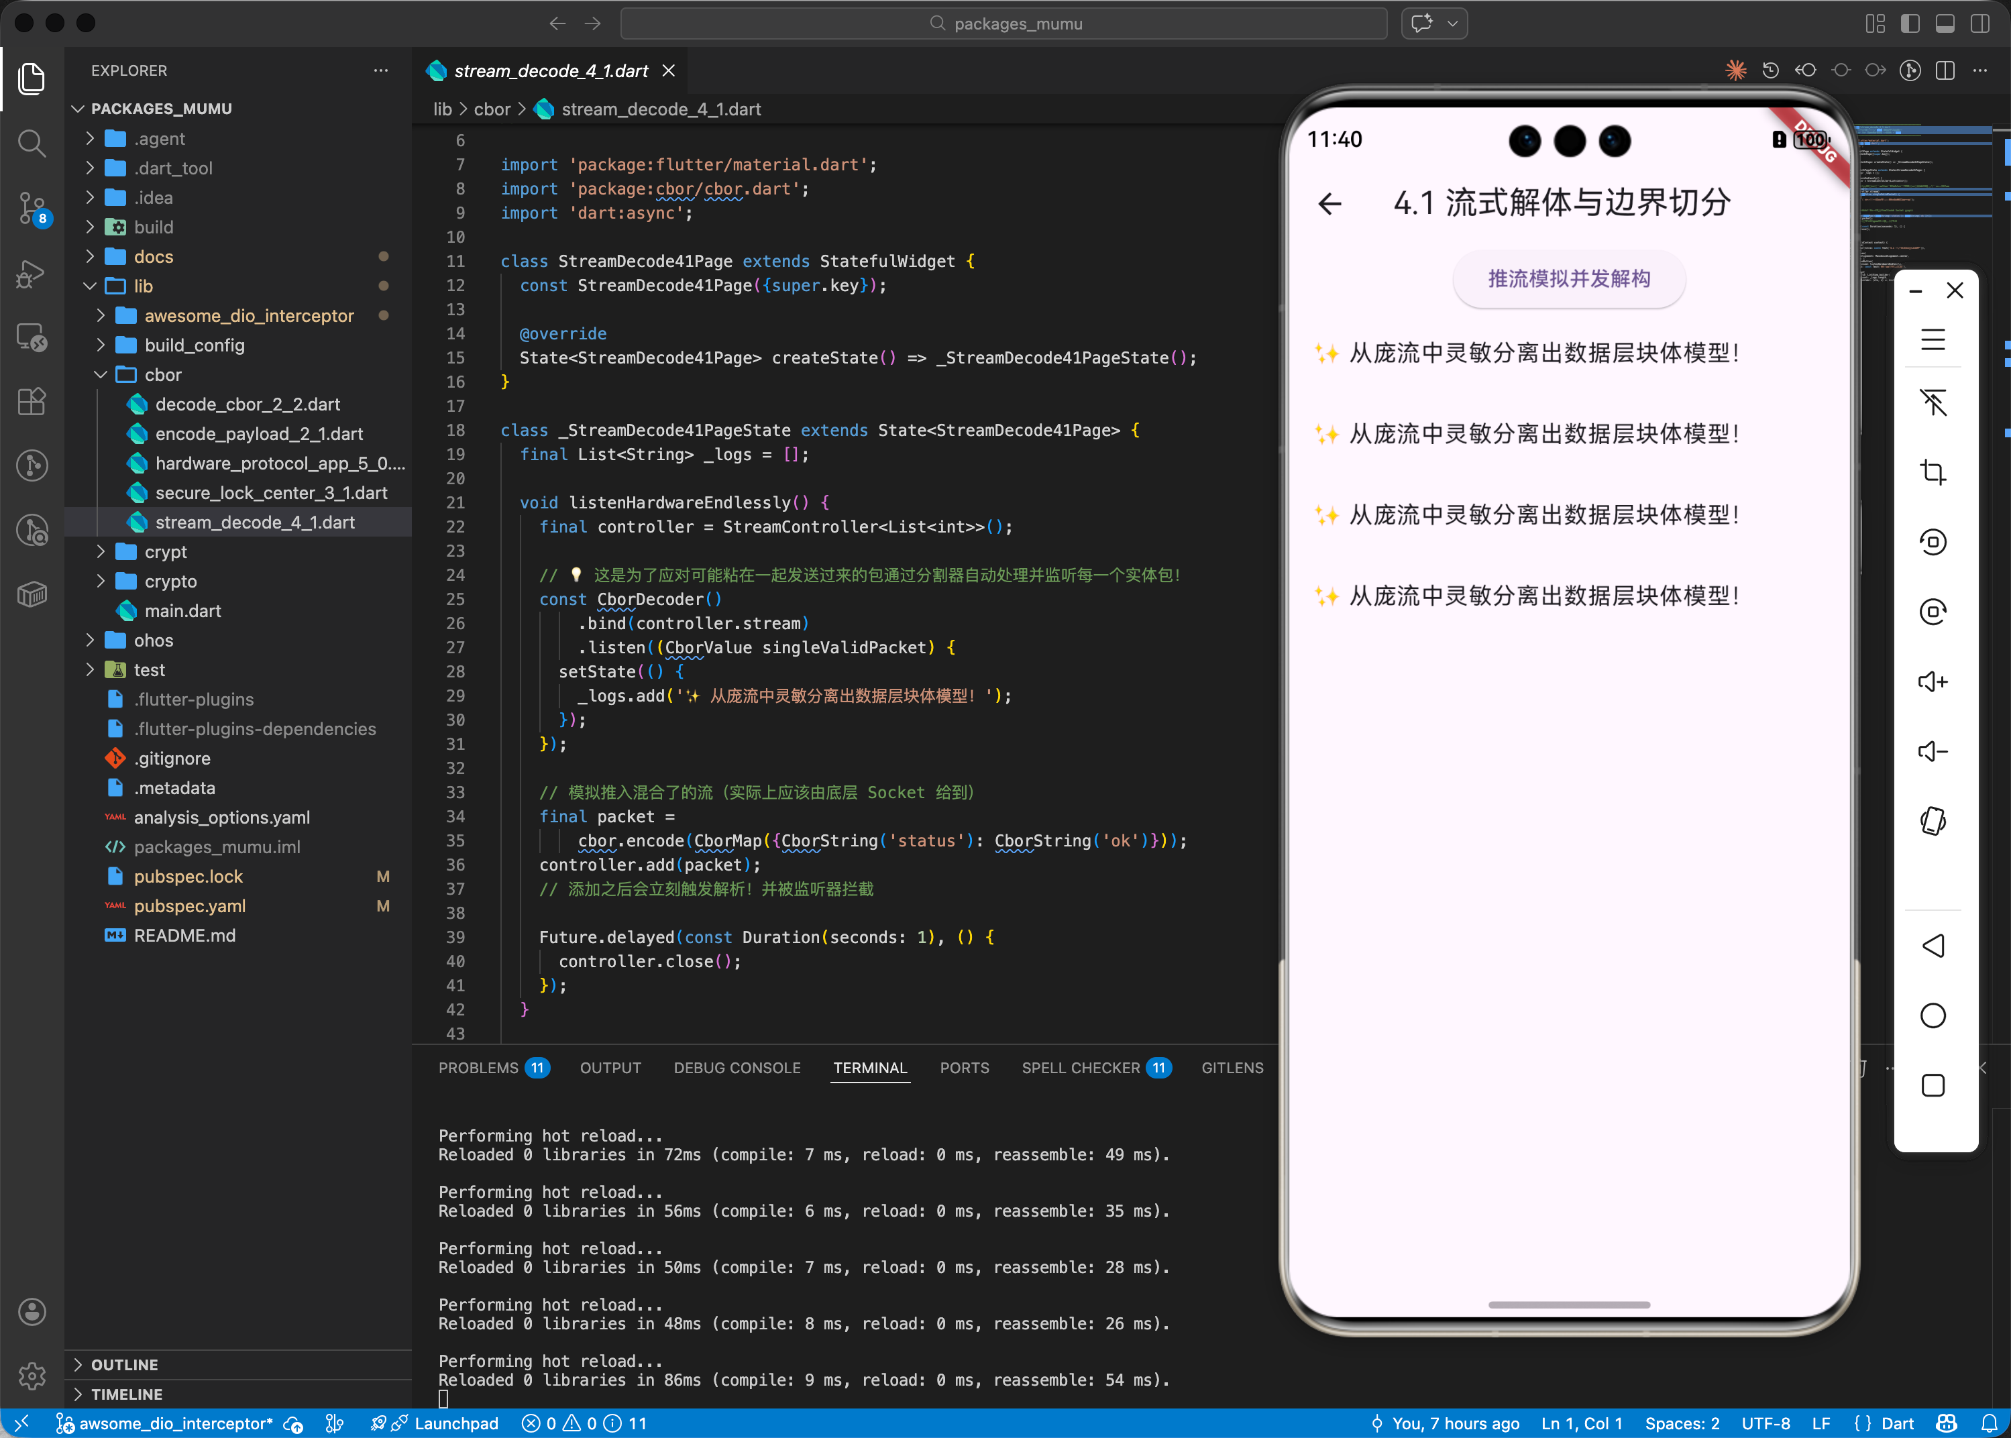Open the Run and Debug view

coord(32,273)
